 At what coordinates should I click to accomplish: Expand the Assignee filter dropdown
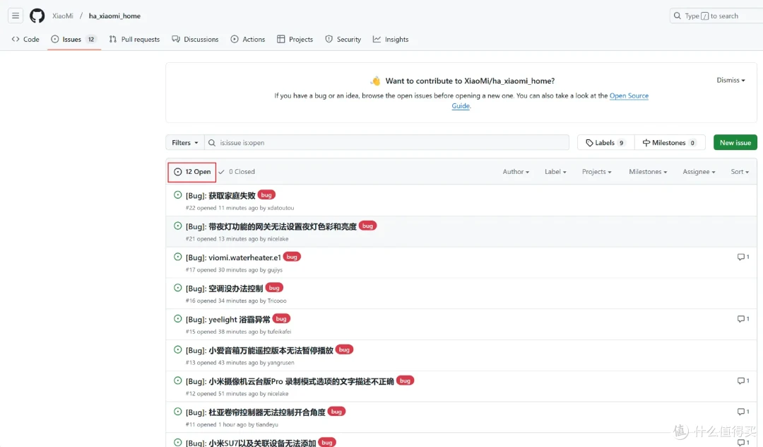(x=699, y=171)
